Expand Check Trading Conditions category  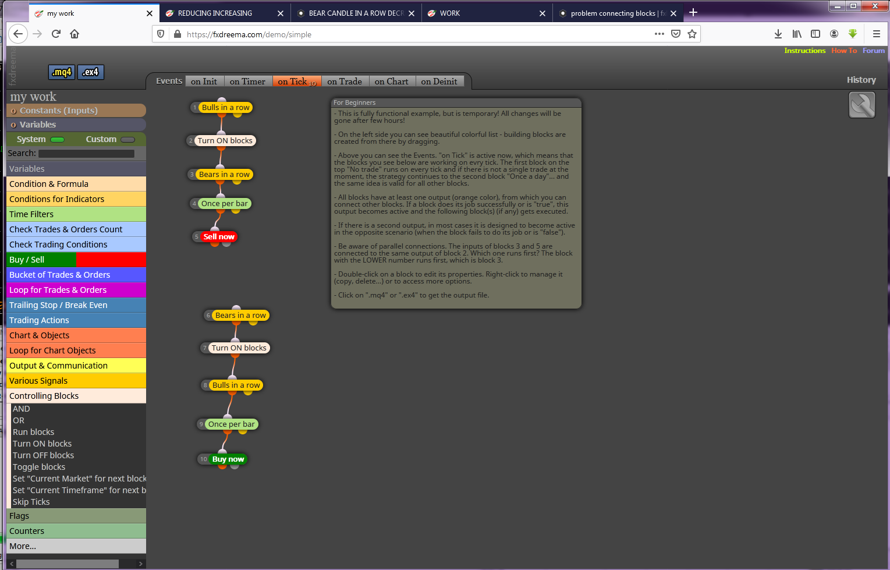pyautogui.click(x=76, y=245)
